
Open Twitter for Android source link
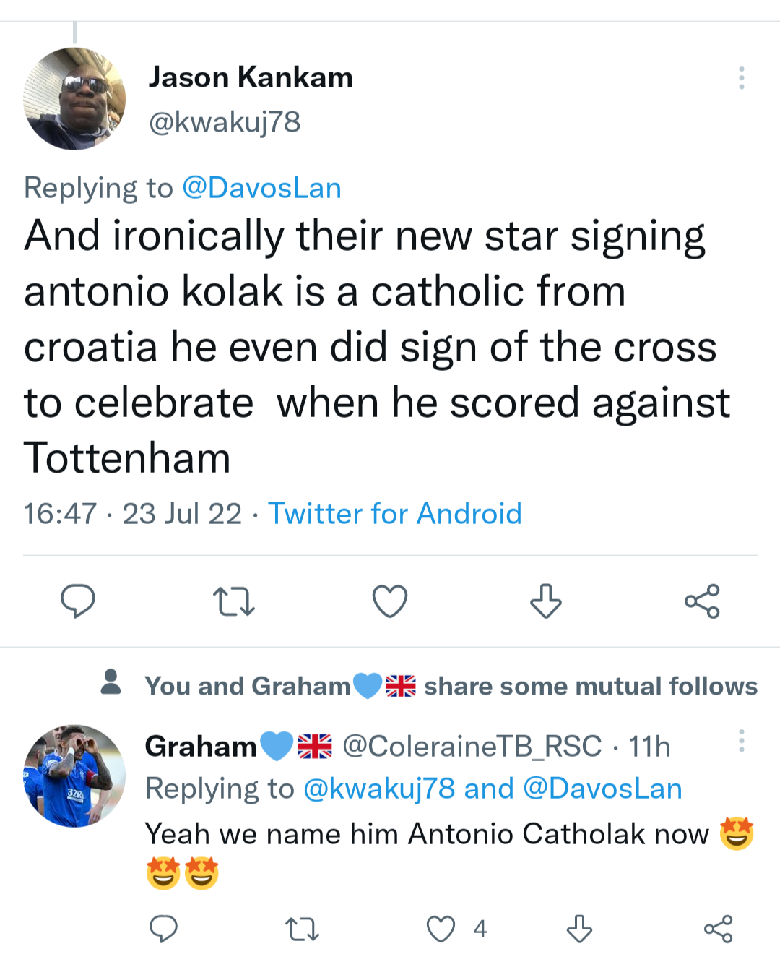(x=395, y=514)
